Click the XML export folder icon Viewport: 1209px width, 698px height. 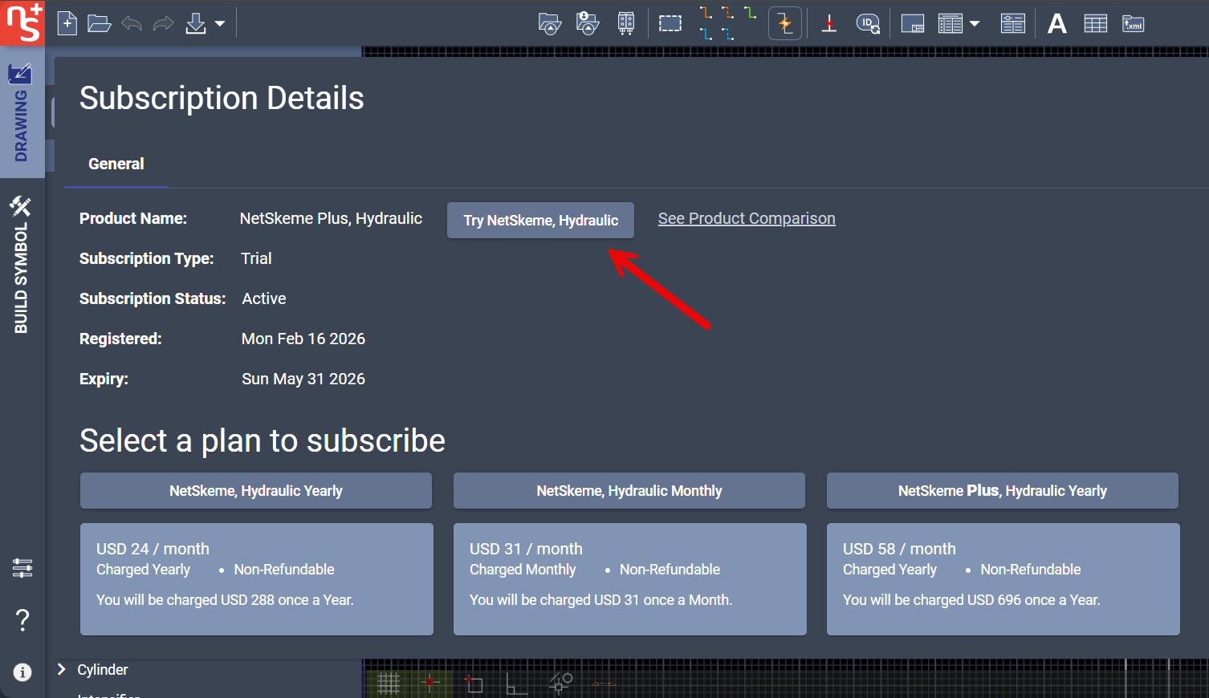1134,24
